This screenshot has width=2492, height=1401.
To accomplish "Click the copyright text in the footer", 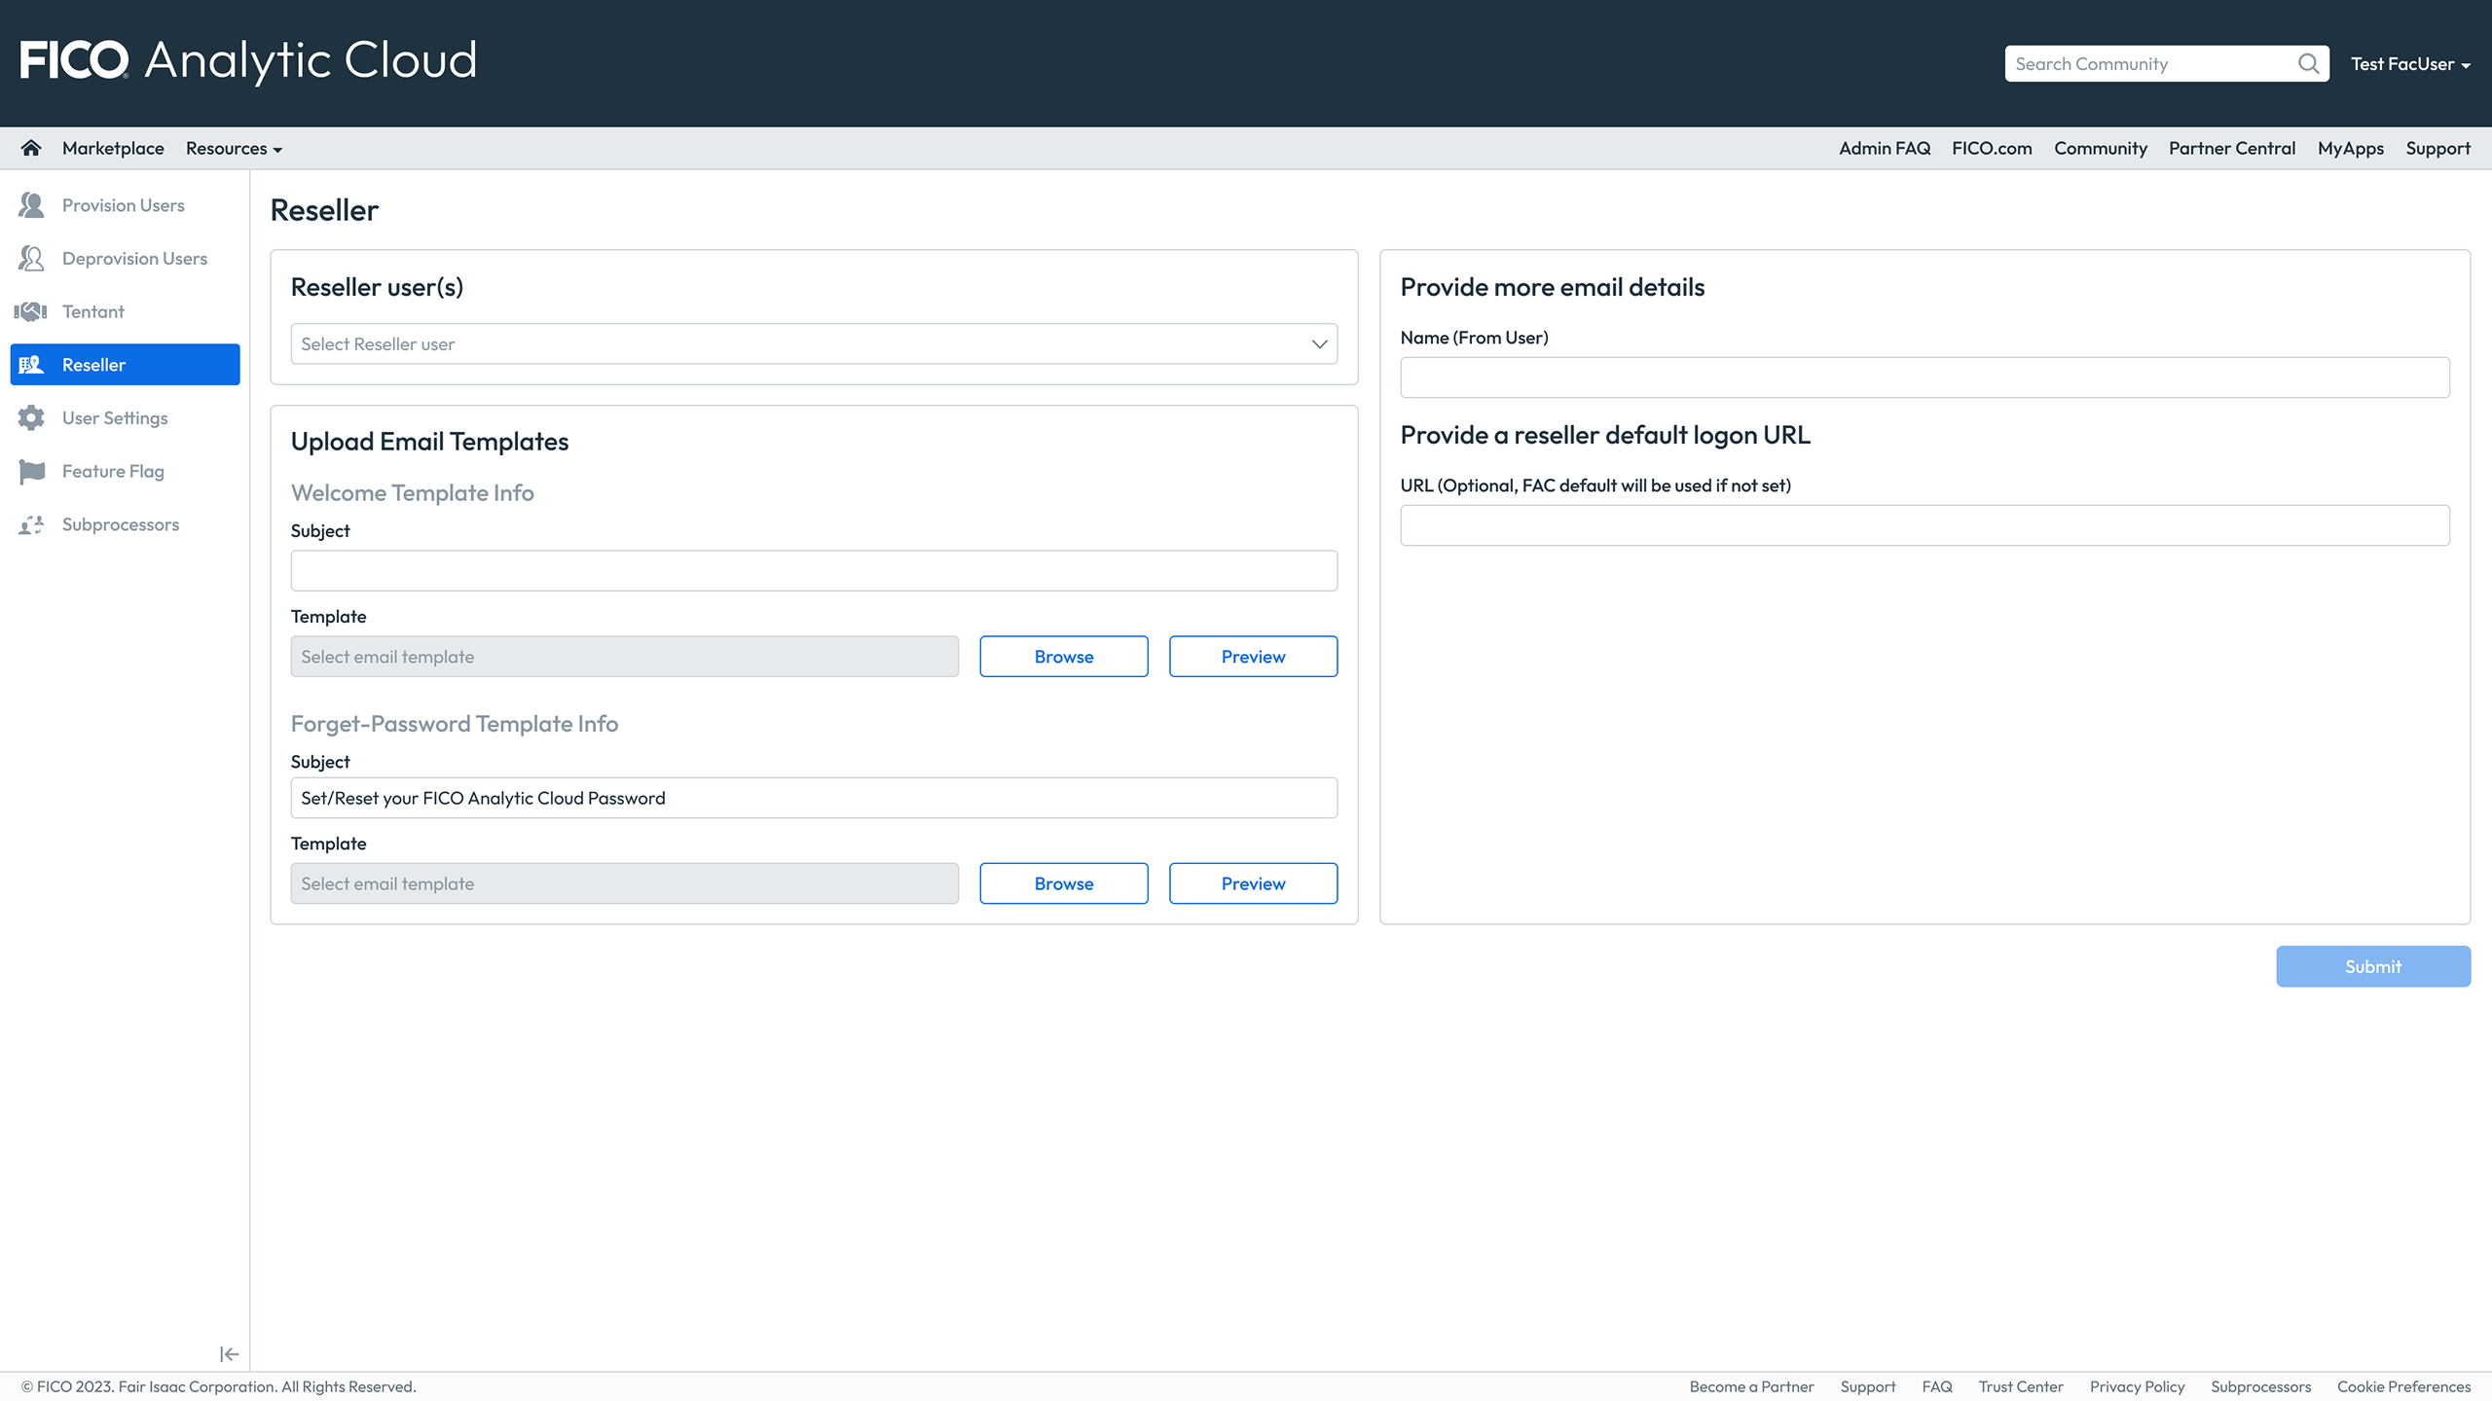I will click(218, 1387).
